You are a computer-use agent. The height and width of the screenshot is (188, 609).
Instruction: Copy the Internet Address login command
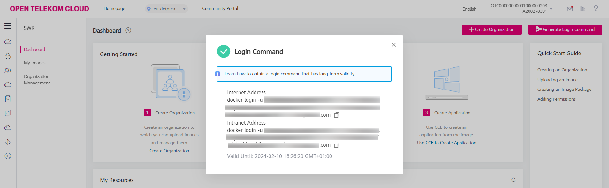pos(337,115)
